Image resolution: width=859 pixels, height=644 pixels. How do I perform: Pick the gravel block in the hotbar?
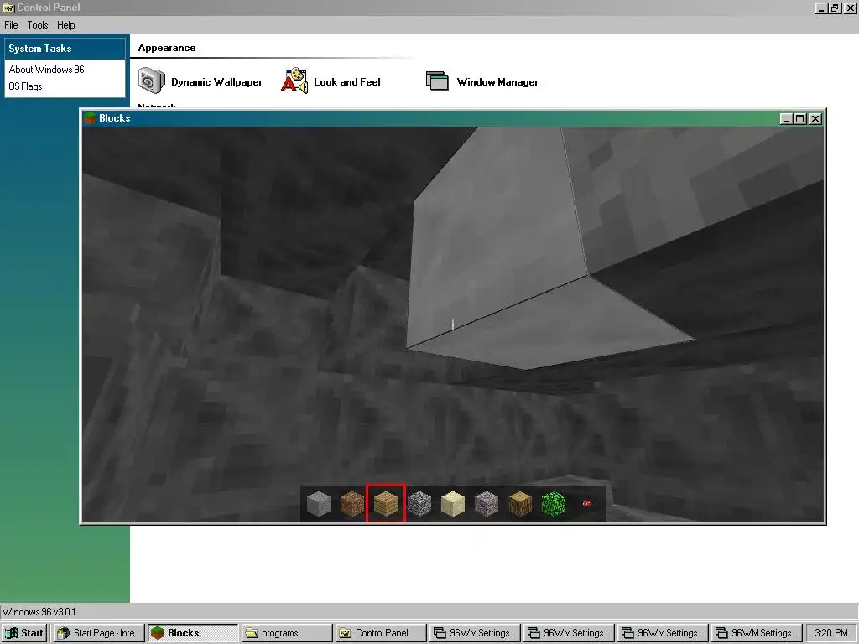tap(487, 504)
